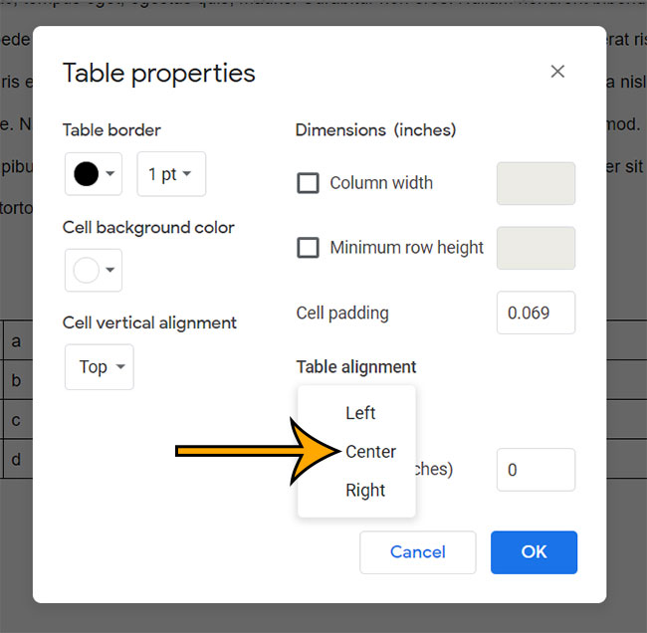This screenshot has height=633, width=647.
Task: Click the white cell background color circle
Action: pyautogui.click(x=87, y=271)
